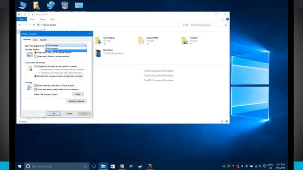Open the Recycle Bin desktop icon
This screenshot has width=303, height=170.
[x=64, y=6]
